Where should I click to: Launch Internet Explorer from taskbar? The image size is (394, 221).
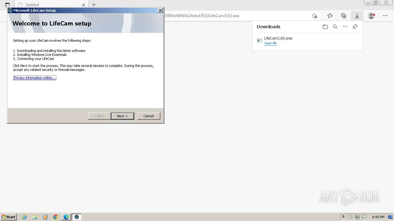pyautogui.click(x=25, y=217)
